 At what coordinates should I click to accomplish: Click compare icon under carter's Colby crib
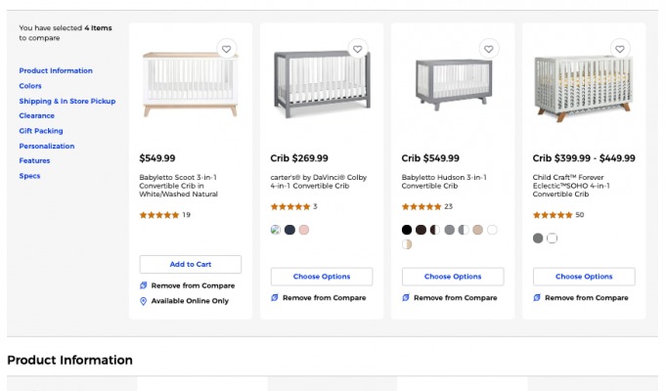point(275,298)
